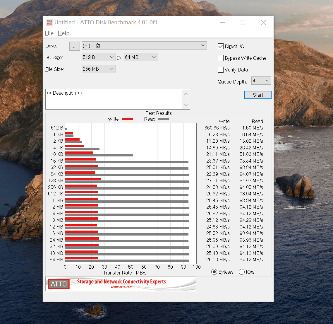Click the 94.29 MB/s read value
The width and height of the screenshot is (333, 324).
coord(251,220)
